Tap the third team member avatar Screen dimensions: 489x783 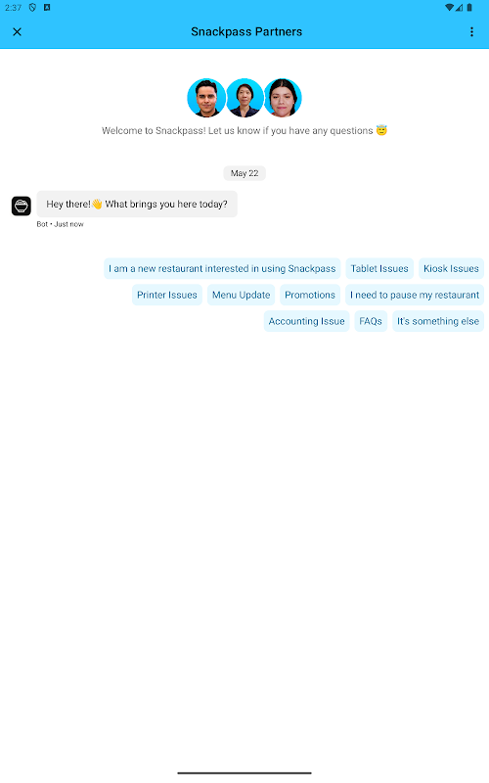click(x=283, y=98)
